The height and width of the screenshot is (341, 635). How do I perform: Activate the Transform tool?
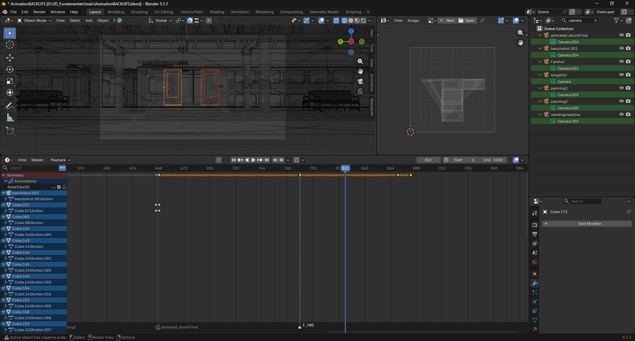click(x=10, y=93)
